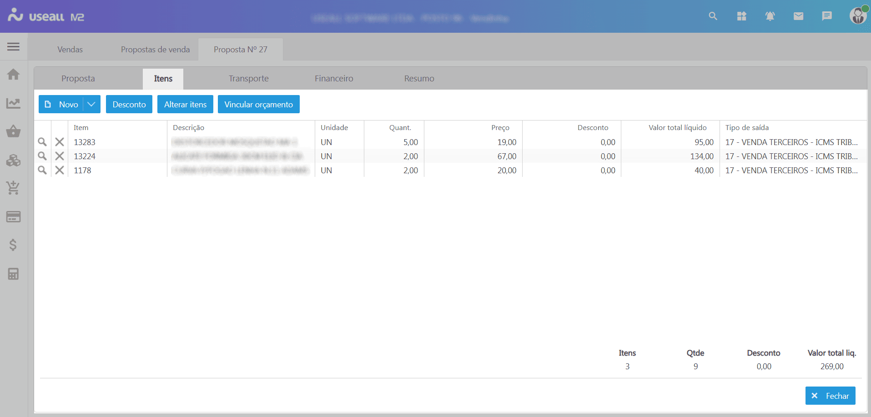The width and height of the screenshot is (871, 417).
Task: Click the home icon in sidebar
Action: tap(13, 74)
